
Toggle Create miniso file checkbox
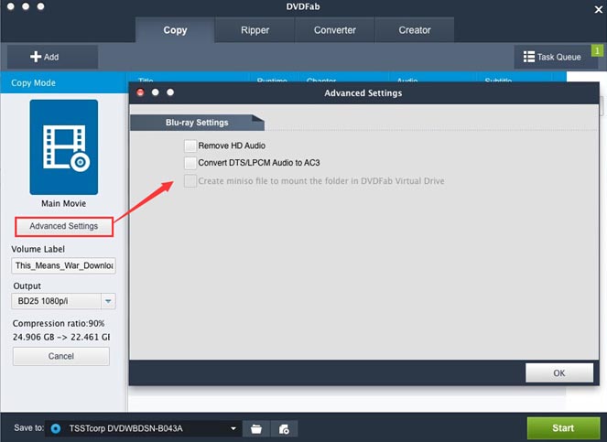pyautogui.click(x=190, y=181)
